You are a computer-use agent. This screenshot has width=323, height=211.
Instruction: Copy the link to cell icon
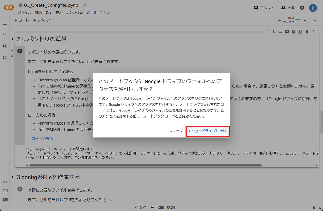click(280, 32)
